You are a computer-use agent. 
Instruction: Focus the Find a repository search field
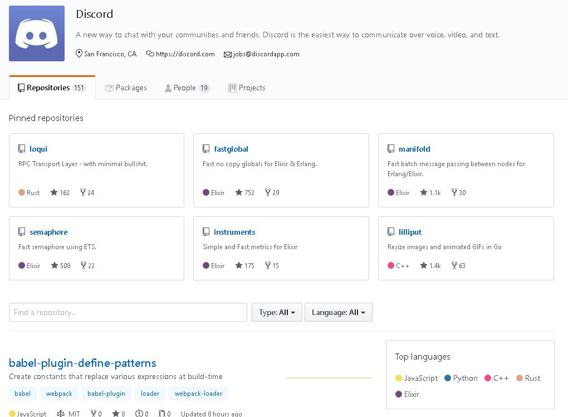[128, 312]
